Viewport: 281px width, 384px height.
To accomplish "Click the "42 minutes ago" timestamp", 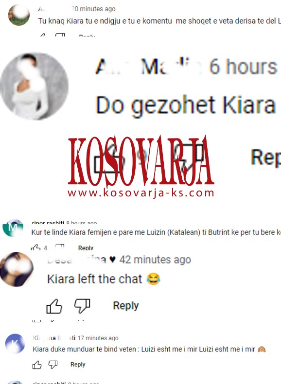I will coord(155,260).
